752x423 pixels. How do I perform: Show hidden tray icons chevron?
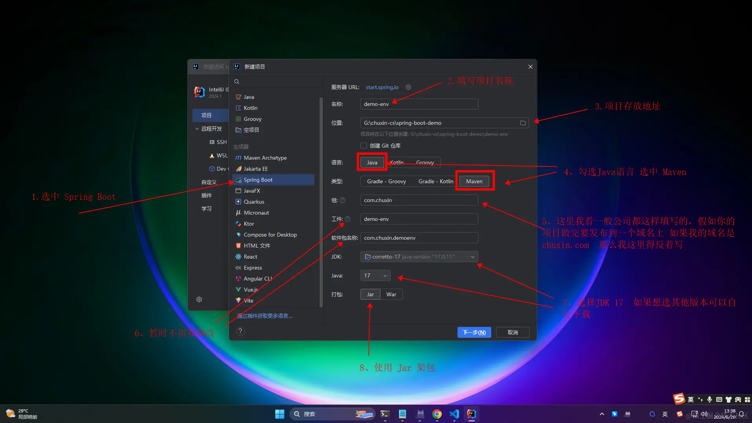602,414
